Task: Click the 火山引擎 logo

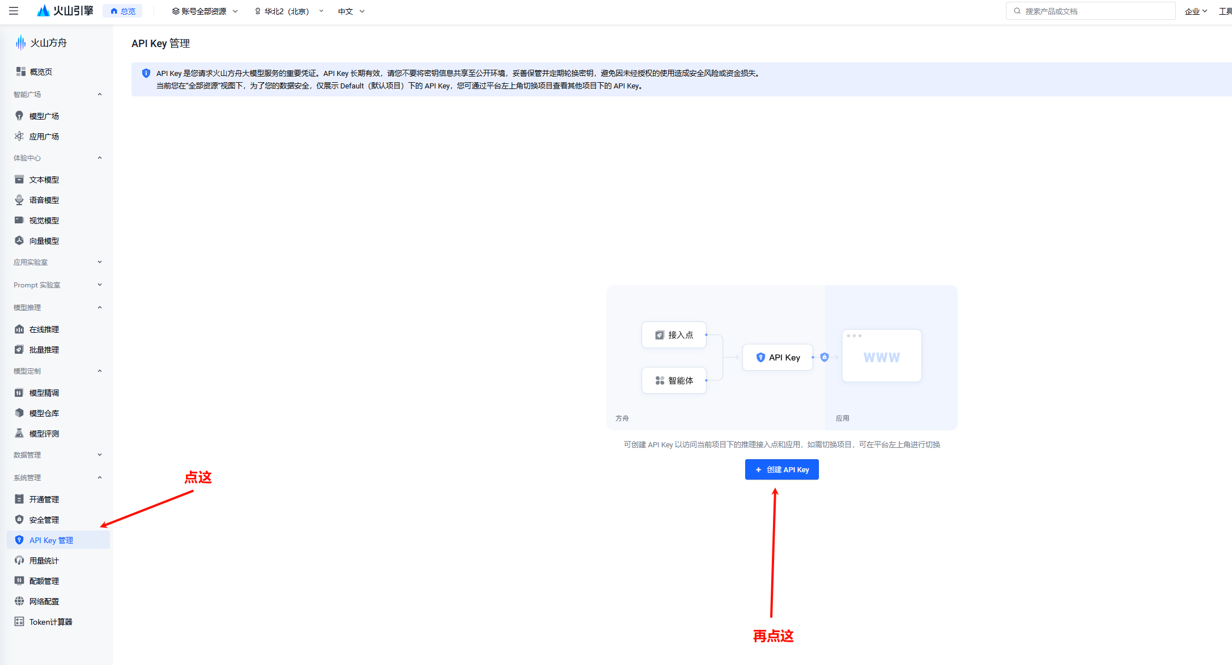Action: pos(65,11)
